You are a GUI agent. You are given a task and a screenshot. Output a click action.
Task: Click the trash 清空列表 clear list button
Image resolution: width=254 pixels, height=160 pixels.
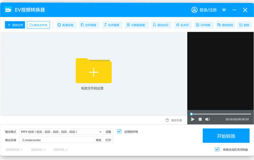click(x=174, y=120)
